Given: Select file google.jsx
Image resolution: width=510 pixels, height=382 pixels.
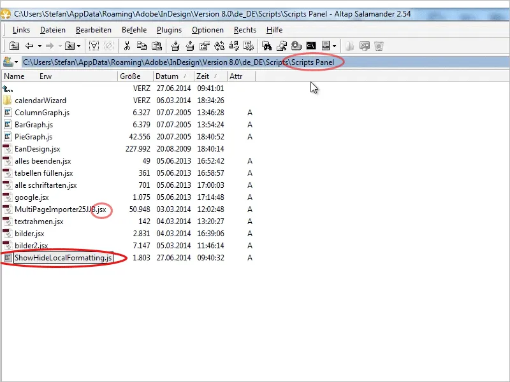Looking at the screenshot, I should coord(31,197).
